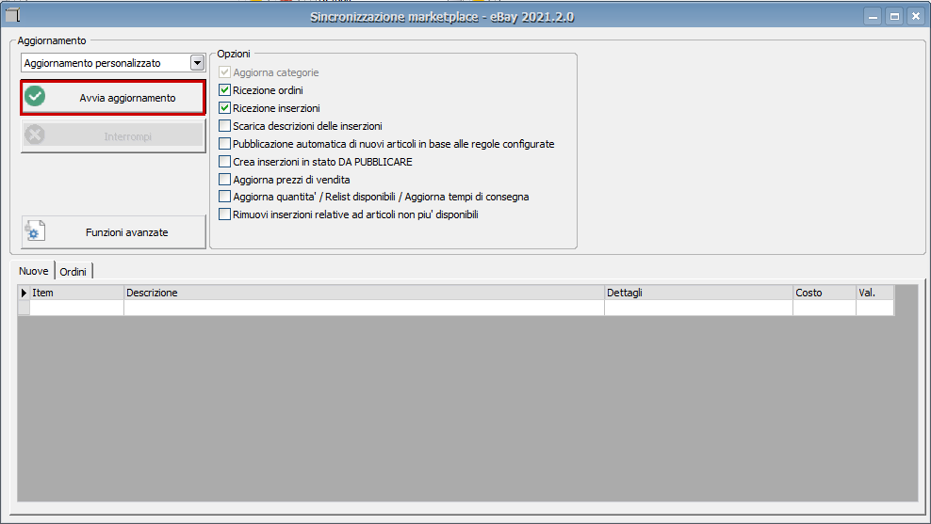Click the gear document icon on Funzioni avanzate
The width and height of the screenshot is (931, 524).
(35, 231)
